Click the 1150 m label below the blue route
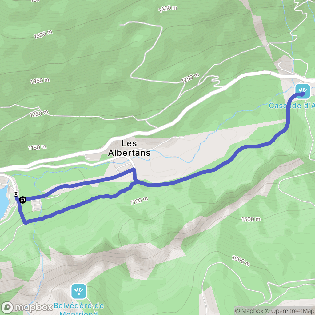 pyautogui.click(x=139, y=201)
